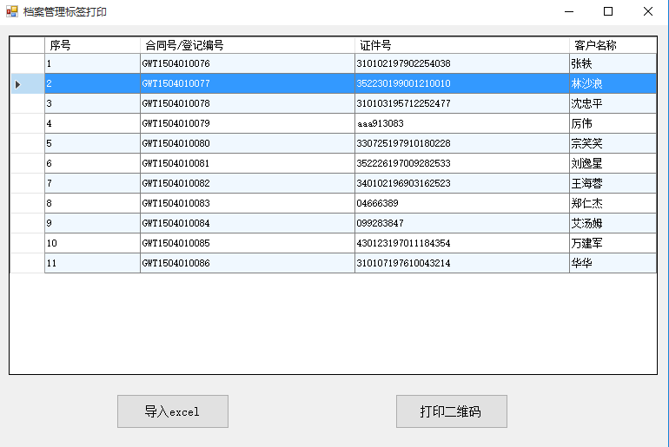Viewport: 669px width, 447px height.
Task: Minimize the 档案管理标签打印 window
Action: 569,11
